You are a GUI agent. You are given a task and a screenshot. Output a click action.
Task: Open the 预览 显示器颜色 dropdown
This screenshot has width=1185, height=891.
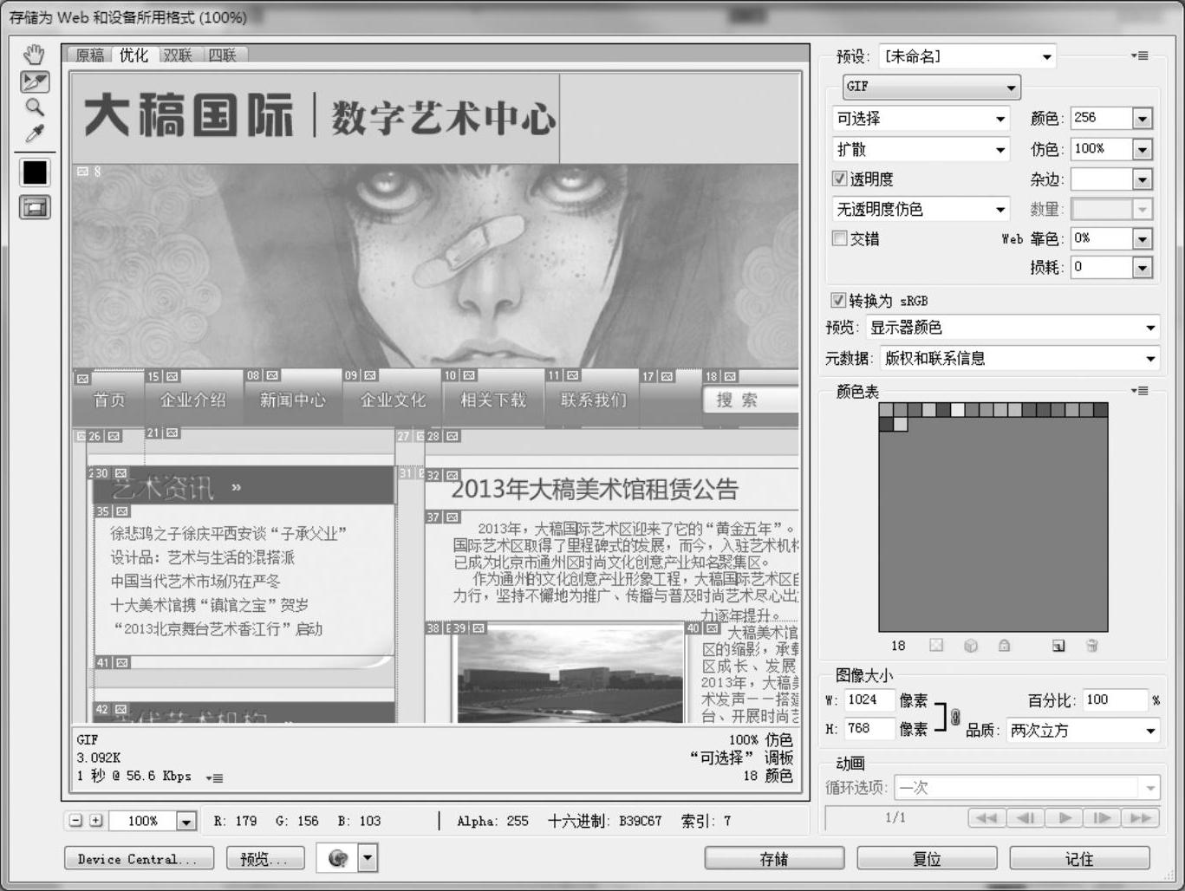click(x=1012, y=328)
